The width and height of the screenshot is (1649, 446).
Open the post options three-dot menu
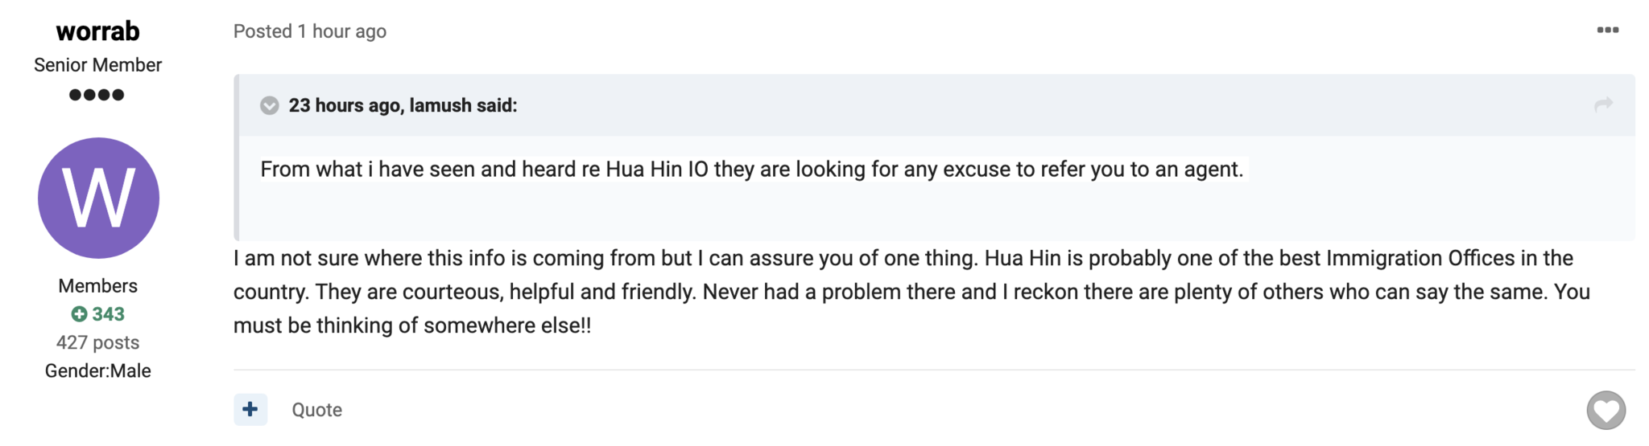[x=1607, y=31]
